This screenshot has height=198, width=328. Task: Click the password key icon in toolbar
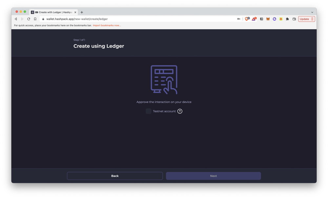click(238, 19)
